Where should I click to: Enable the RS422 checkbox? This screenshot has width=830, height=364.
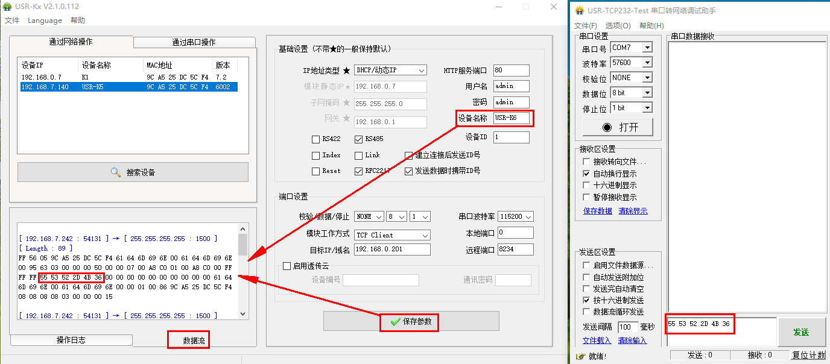pos(315,139)
